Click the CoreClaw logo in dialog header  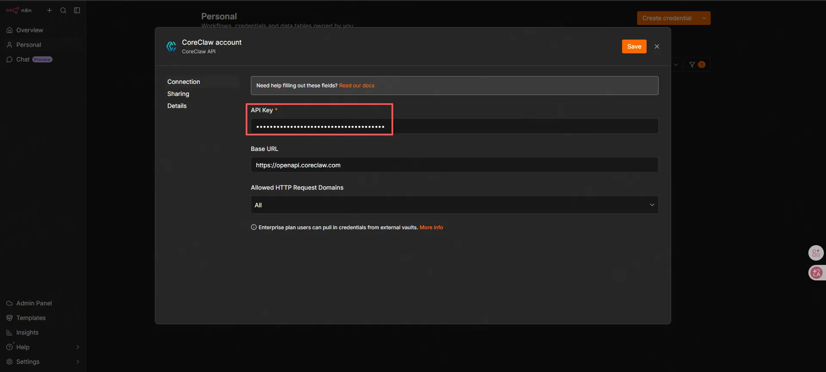click(x=171, y=46)
